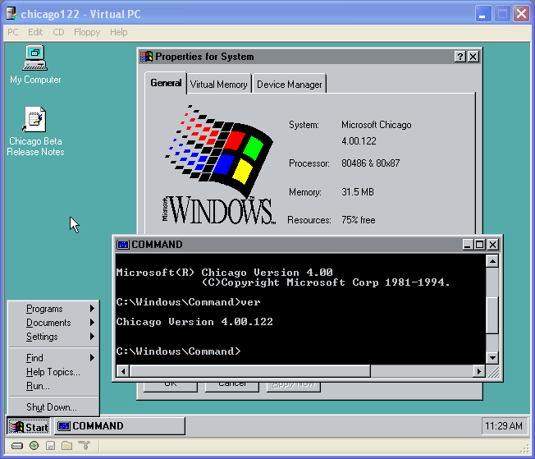Switch to the Device Manager tab
The image size is (535, 459).
click(x=290, y=84)
